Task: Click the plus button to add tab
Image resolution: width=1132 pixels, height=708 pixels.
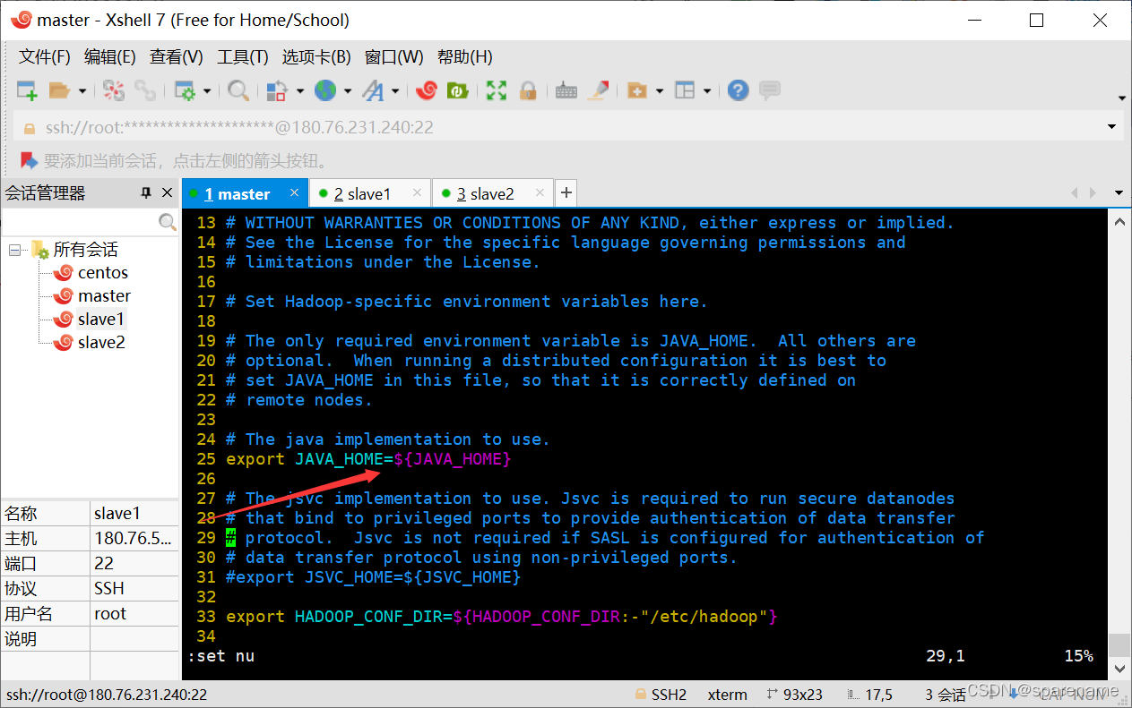Action: click(566, 192)
